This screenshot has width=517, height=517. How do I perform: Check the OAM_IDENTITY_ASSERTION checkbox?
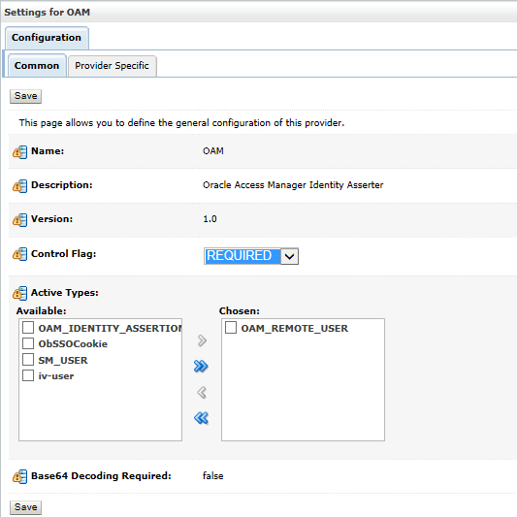28,328
